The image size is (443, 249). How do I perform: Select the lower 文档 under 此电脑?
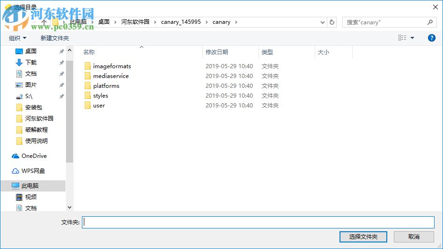tap(31, 208)
